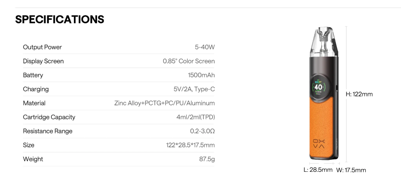The height and width of the screenshot is (186, 401).
Task: Select the Battery row label
Action: point(33,75)
